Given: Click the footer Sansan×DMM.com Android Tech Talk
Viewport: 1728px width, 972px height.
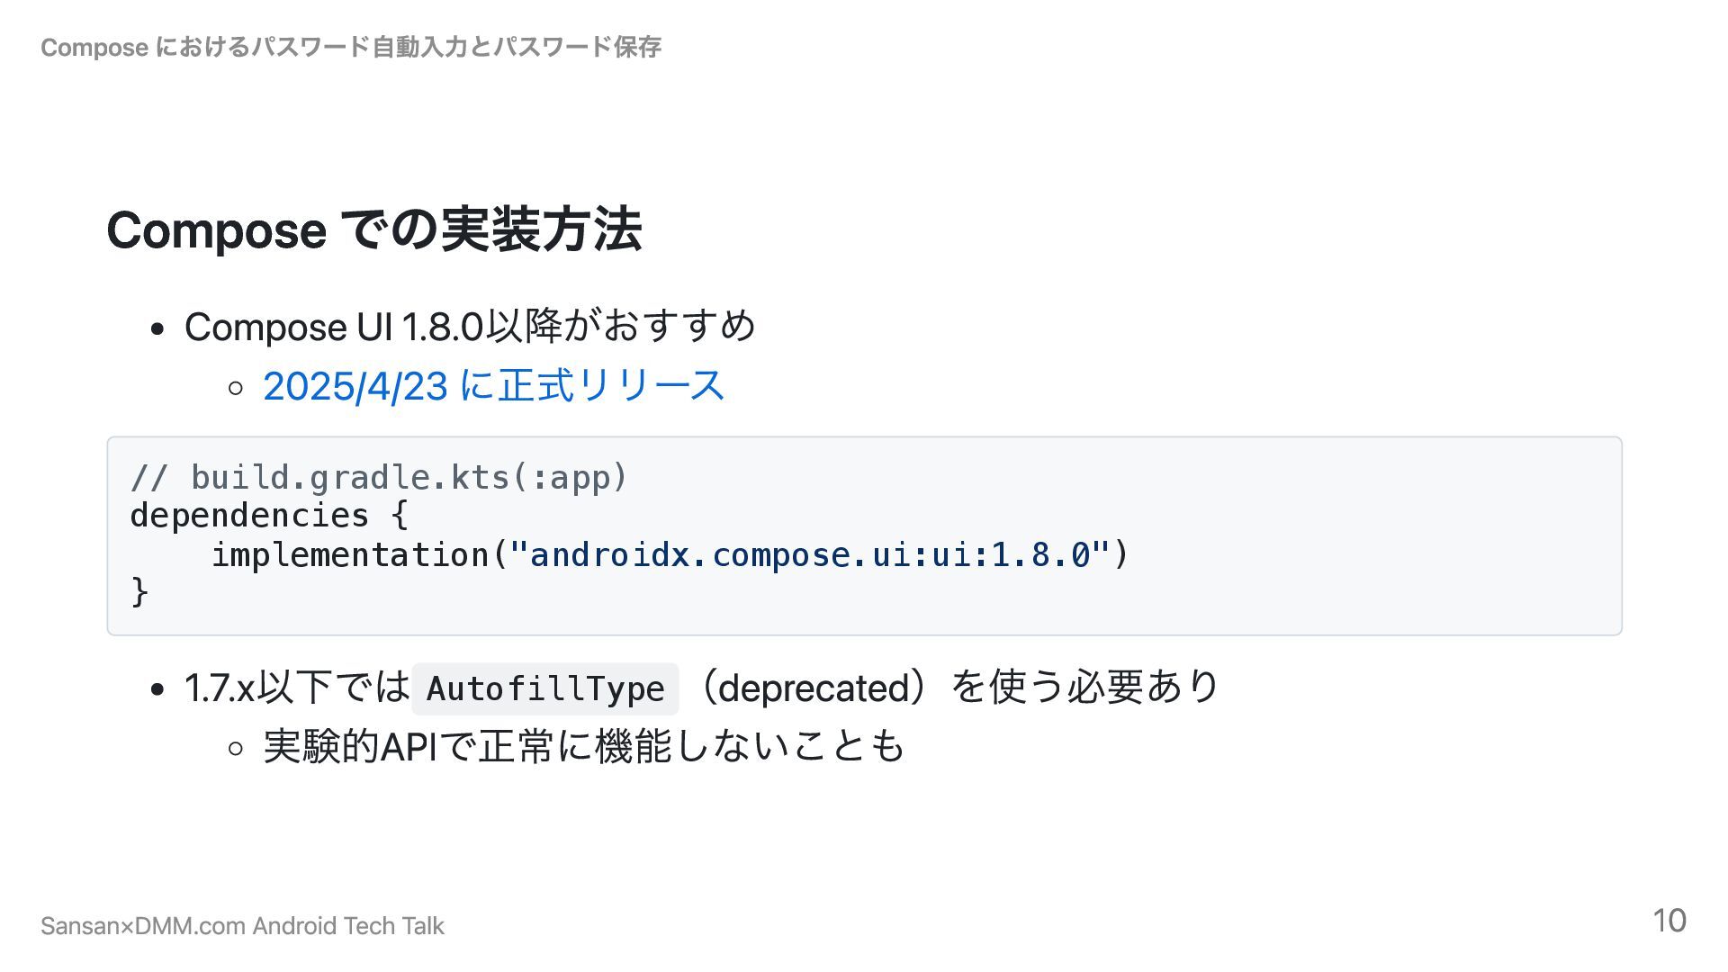Looking at the screenshot, I should pyautogui.click(x=243, y=926).
